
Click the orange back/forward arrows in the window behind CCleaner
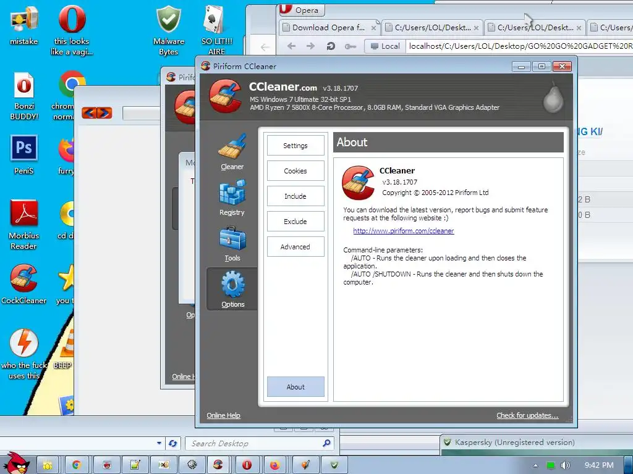pyautogui.click(x=97, y=113)
